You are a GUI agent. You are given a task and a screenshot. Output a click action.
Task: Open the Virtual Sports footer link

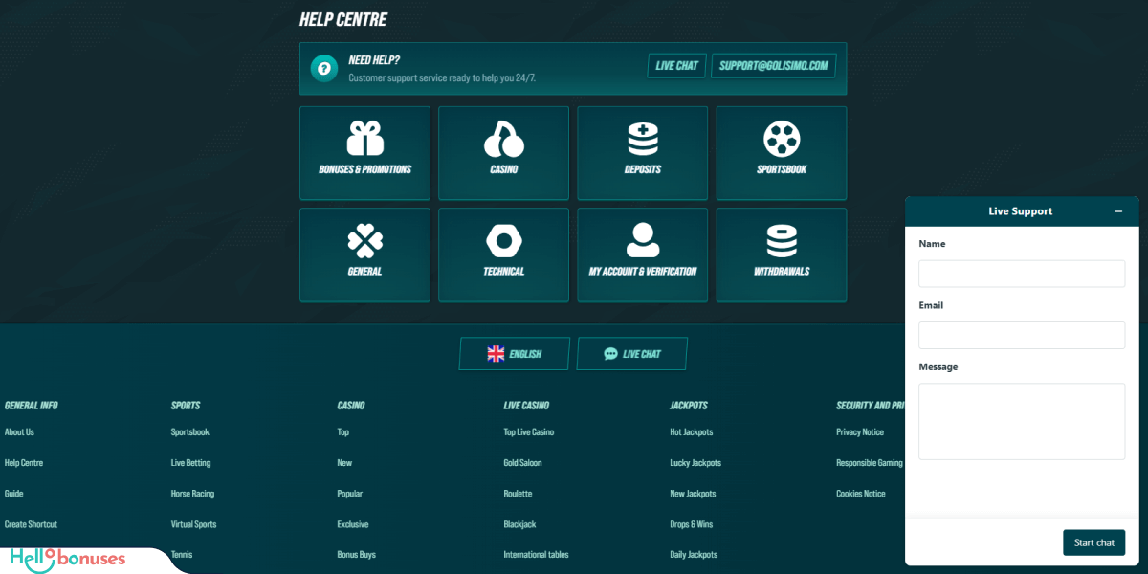pos(194,524)
